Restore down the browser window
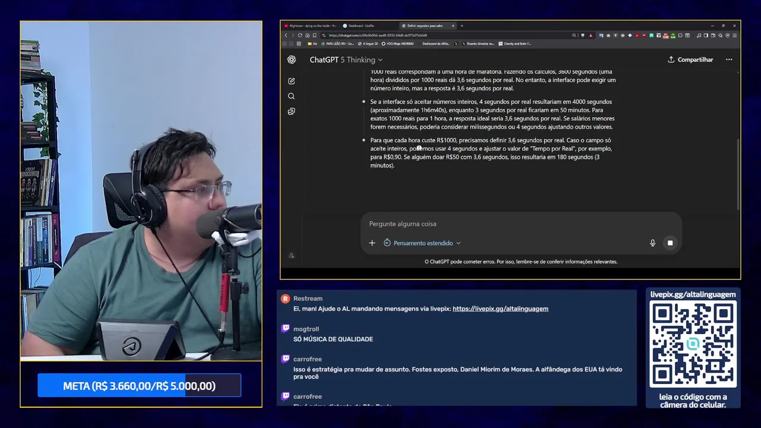Screen dimensions: 761x428 pyautogui.click(x=724, y=26)
